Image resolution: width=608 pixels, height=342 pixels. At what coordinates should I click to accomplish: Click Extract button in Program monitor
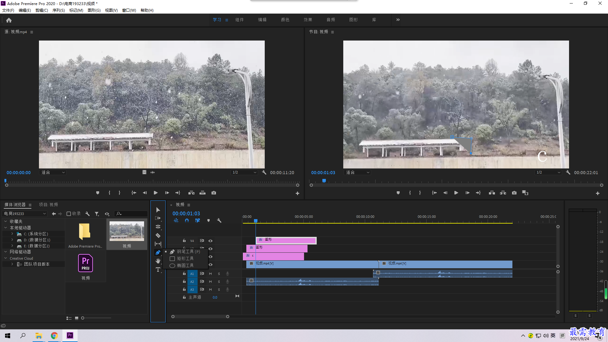coord(503,193)
